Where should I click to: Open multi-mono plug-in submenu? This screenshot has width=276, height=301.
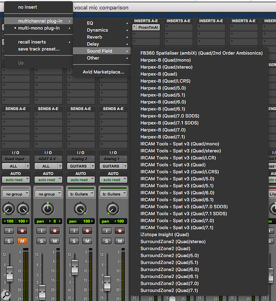point(38,28)
